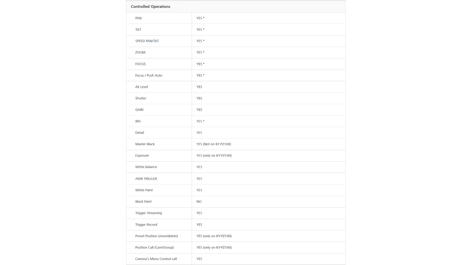
Task: Click the Shutter row label
Action: 141,98
